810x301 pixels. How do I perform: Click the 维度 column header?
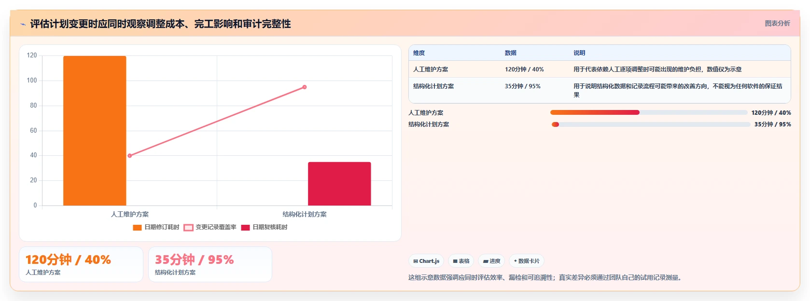pyautogui.click(x=419, y=53)
